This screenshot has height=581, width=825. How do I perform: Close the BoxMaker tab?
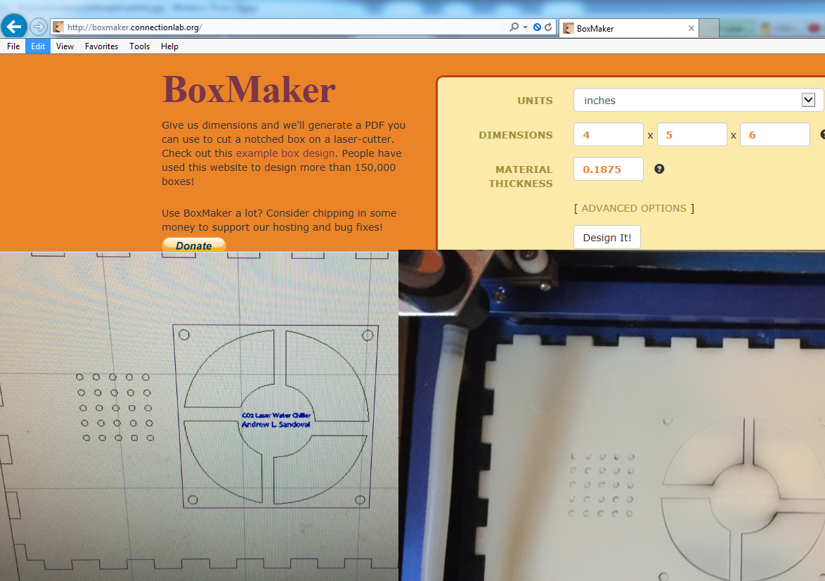pos(691,28)
